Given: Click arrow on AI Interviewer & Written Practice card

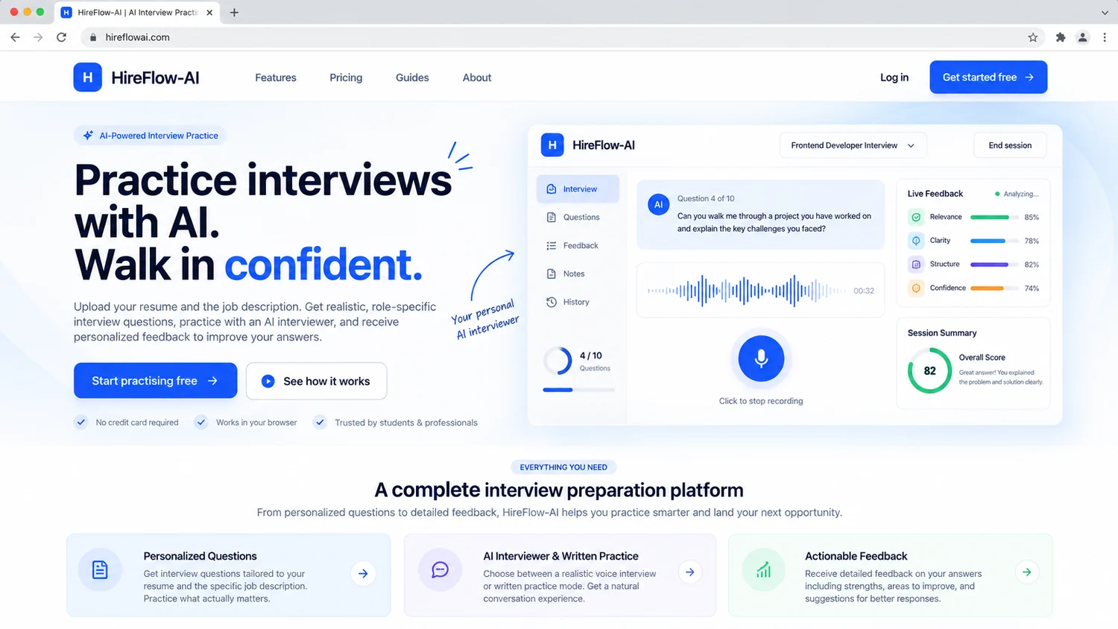Looking at the screenshot, I should [x=690, y=572].
